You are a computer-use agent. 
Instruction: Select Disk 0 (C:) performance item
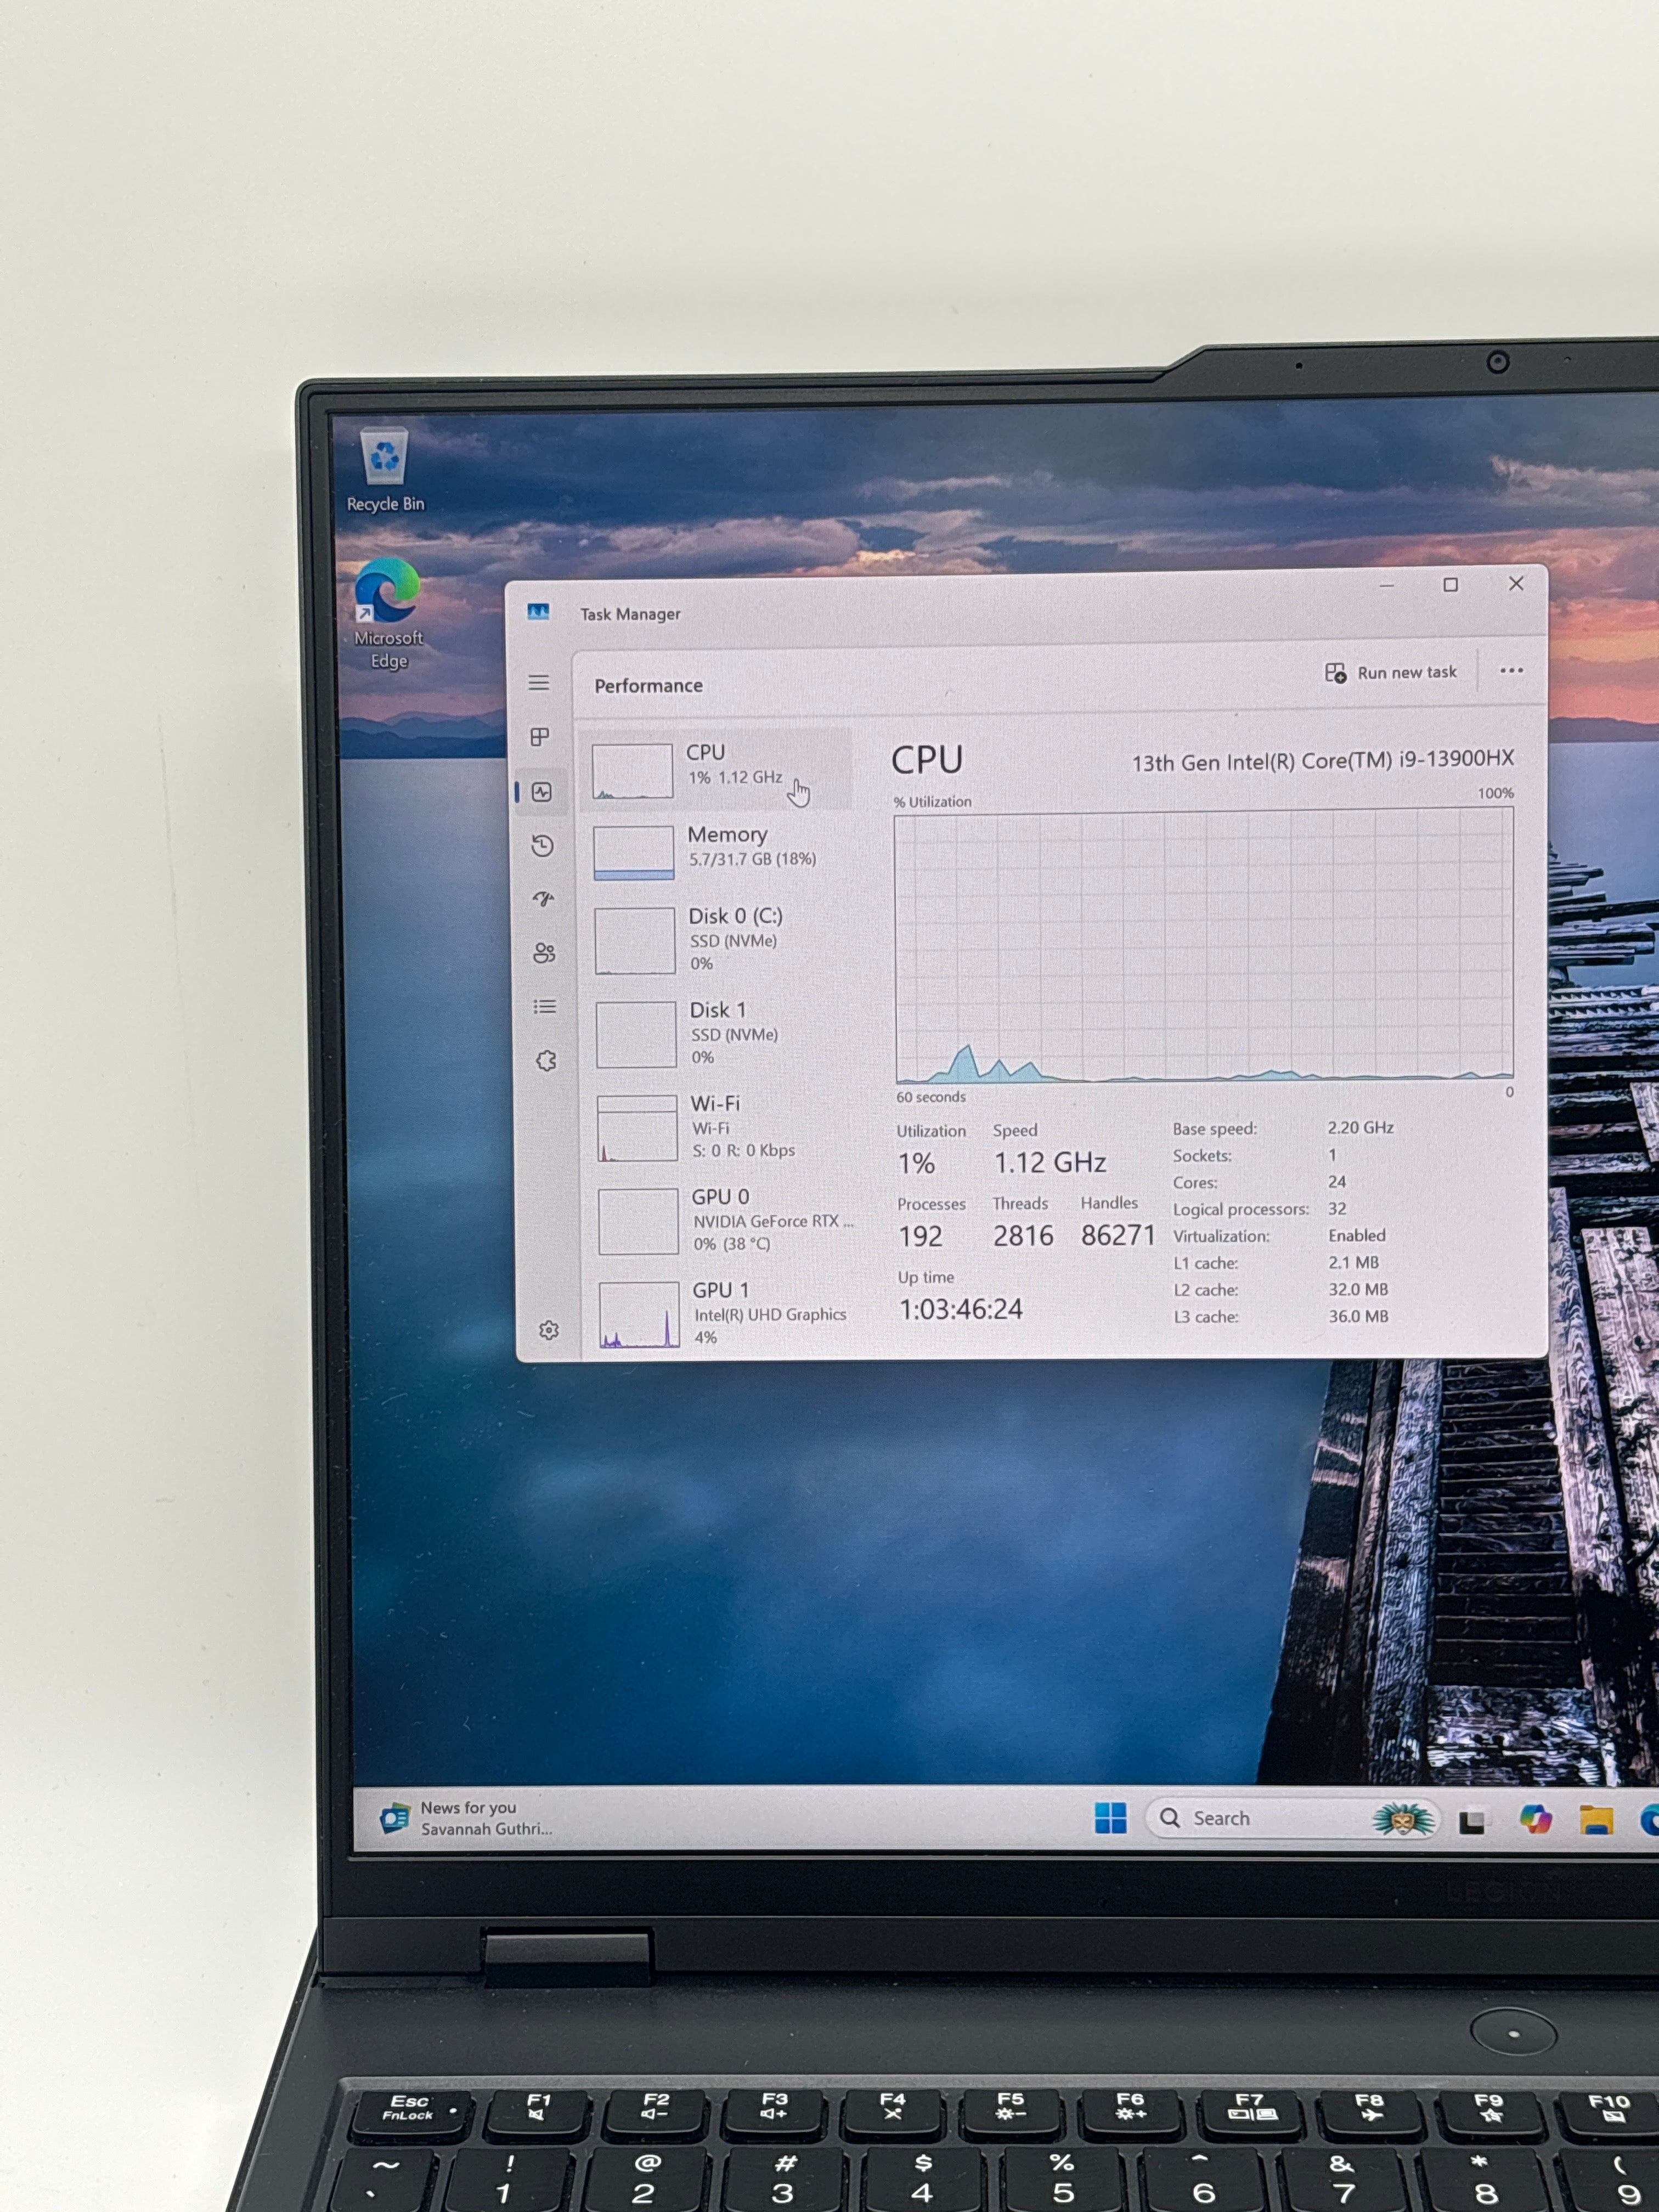point(719,940)
